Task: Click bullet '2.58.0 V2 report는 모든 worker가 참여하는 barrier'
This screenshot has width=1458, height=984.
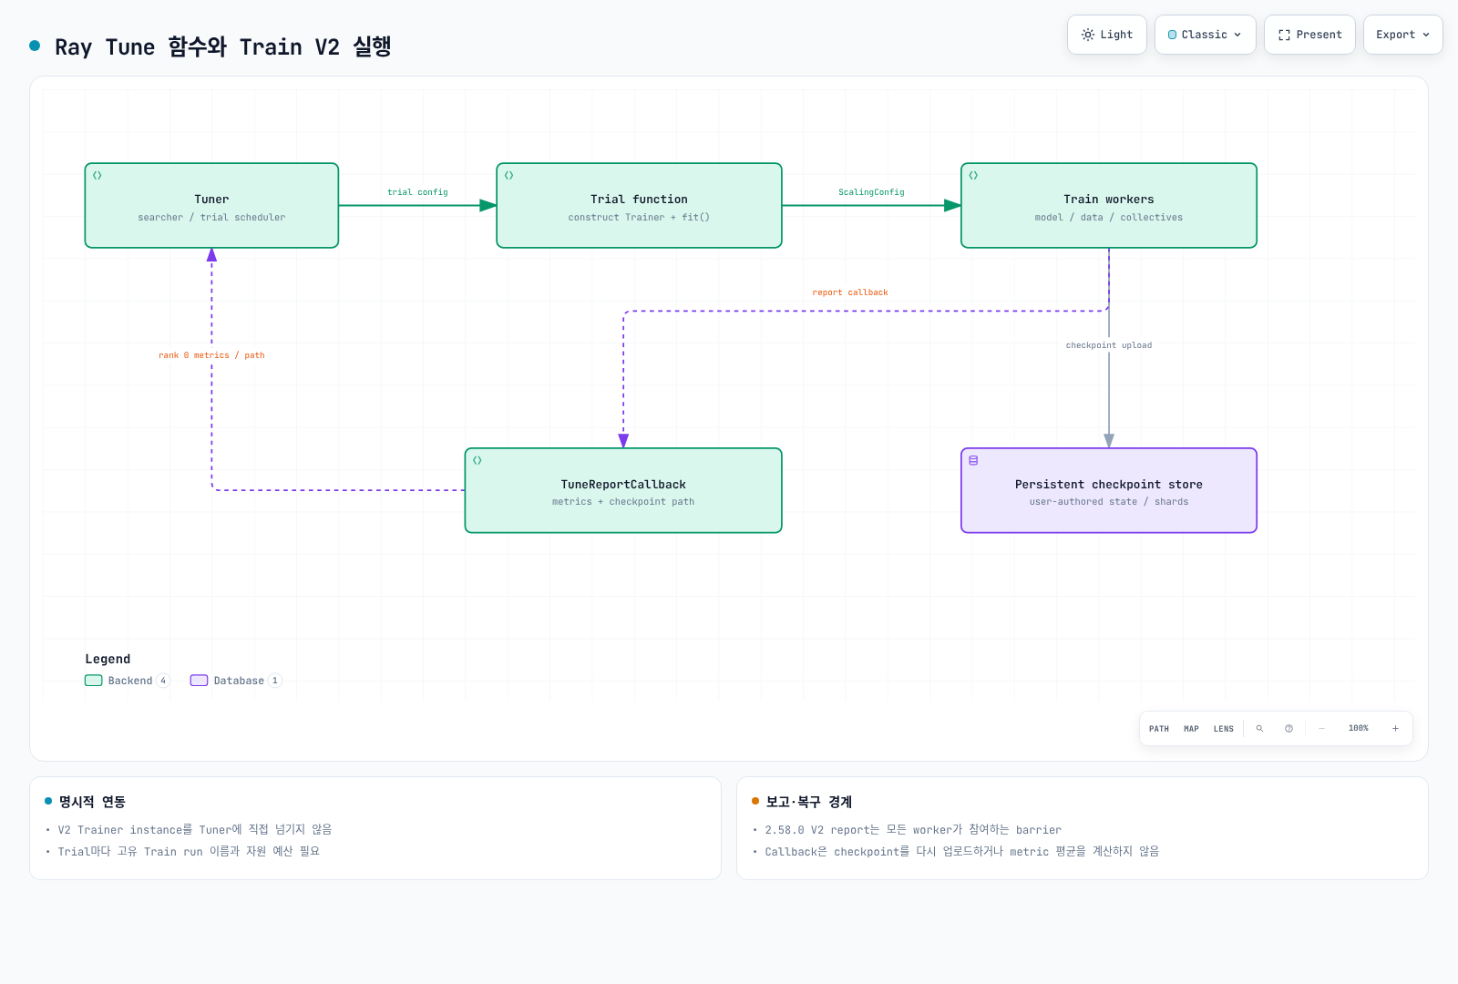Action: 913,830
